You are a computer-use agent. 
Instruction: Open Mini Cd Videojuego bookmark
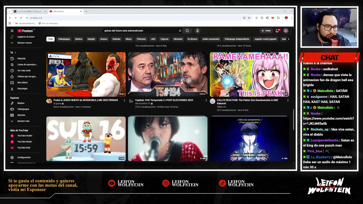point(49,23)
